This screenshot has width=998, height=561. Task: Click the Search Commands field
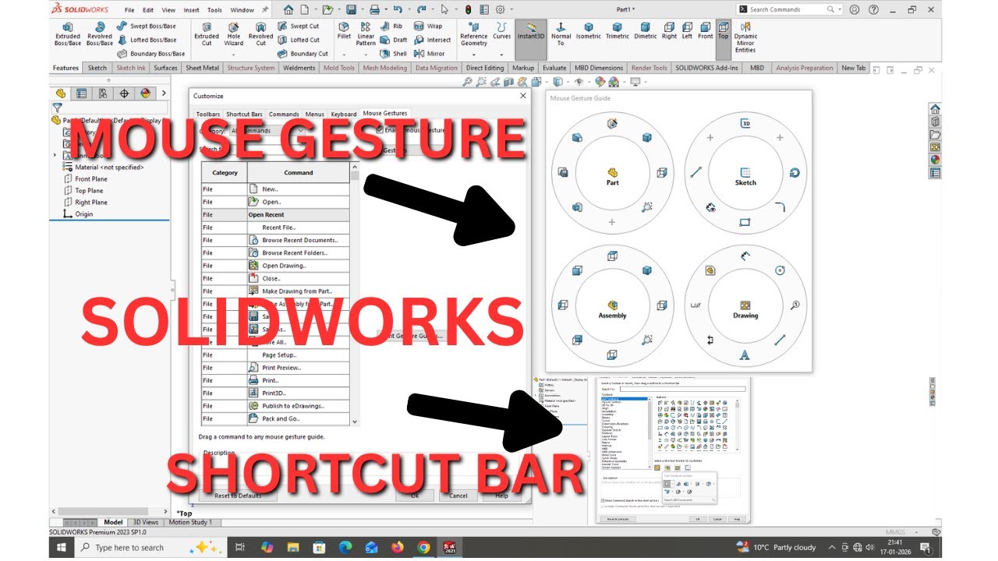tap(789, 9)
